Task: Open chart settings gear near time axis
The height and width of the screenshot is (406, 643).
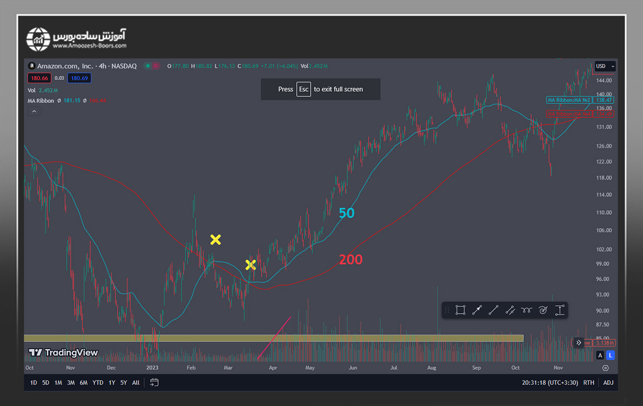Action: (605, 368)
